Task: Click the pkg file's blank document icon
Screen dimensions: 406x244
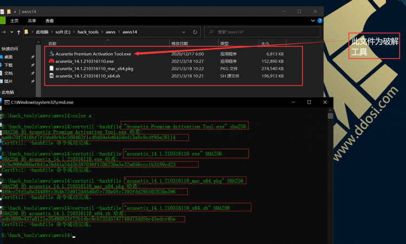Action: coord(51,68)
